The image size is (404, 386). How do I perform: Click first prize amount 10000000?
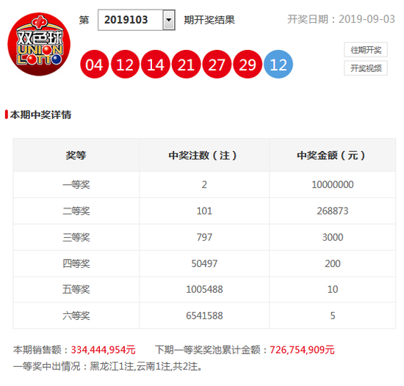(333, 185)
